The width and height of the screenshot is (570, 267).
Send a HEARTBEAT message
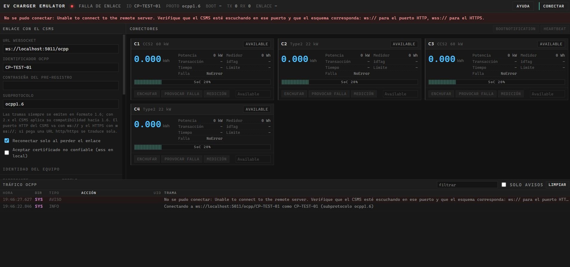pyautogui.click(x=554, y=29)
